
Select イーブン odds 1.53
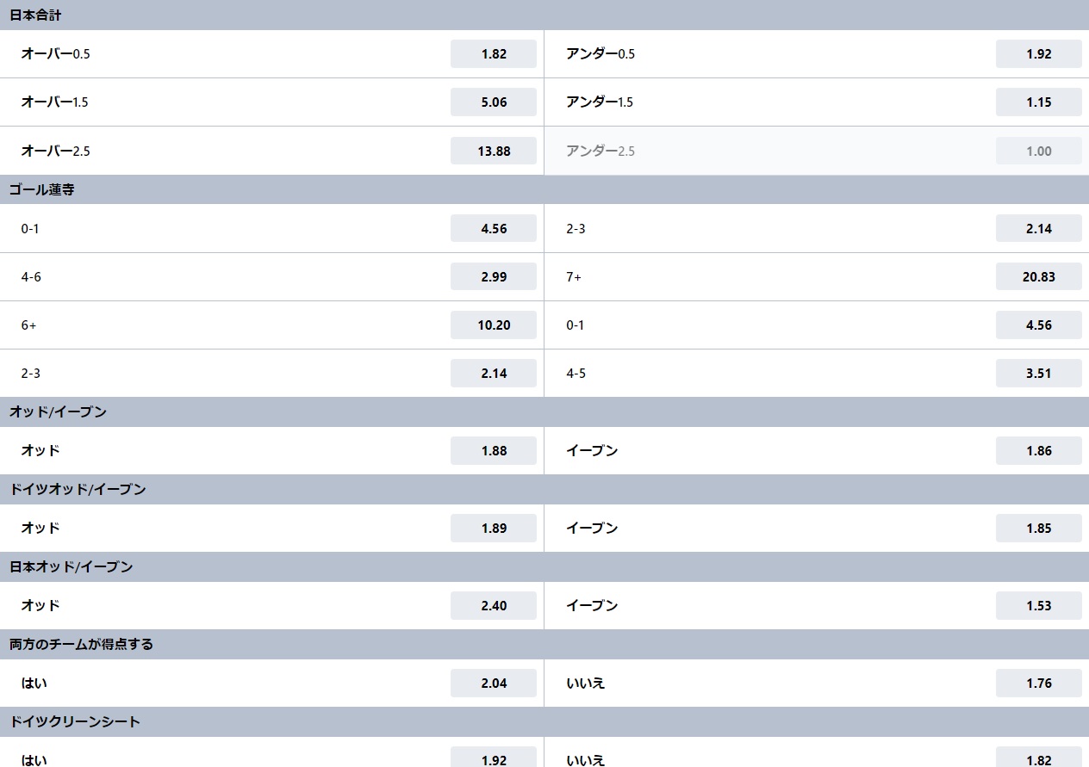[x=1038, y=605]
